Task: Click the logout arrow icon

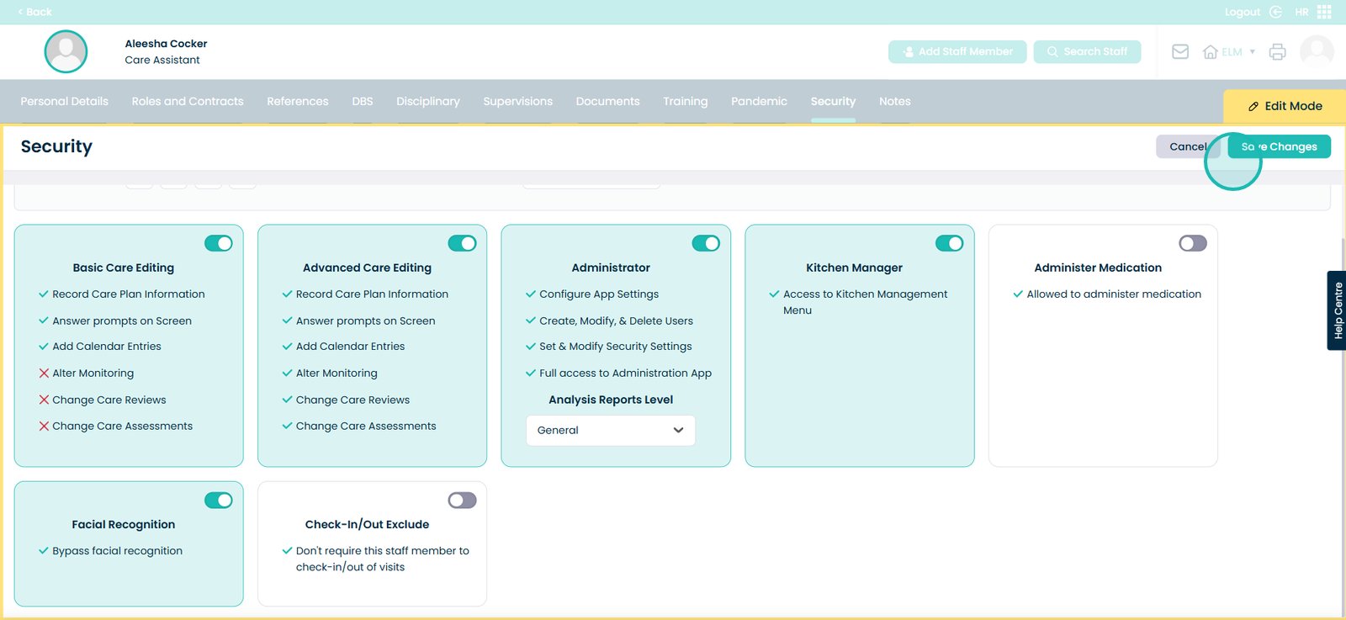Action: (x=1275, y=12)
